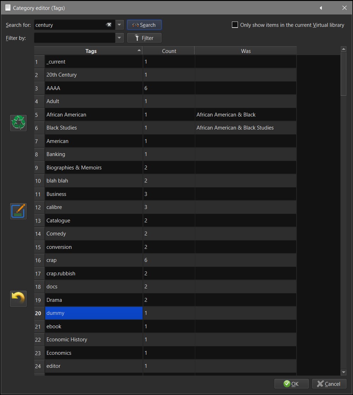Screen dimensions: 353x395
Task: Open the Search for history dropdown
Action: (119, 25)
